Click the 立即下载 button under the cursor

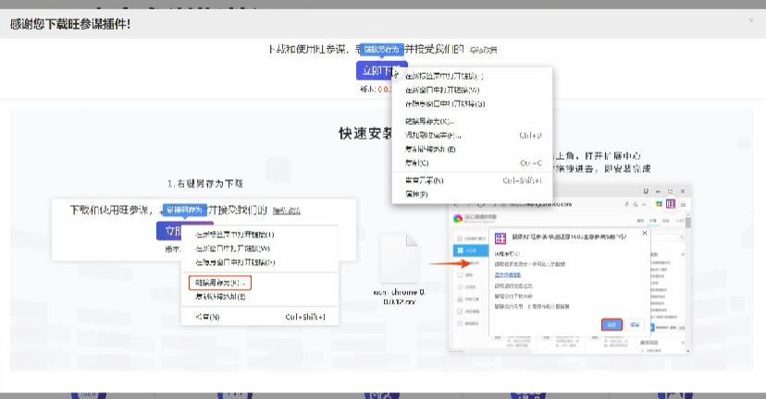(x=381, y=71)
